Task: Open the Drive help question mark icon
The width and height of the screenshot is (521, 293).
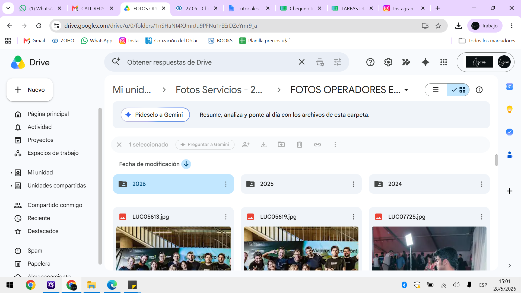Action: (370, 62)
